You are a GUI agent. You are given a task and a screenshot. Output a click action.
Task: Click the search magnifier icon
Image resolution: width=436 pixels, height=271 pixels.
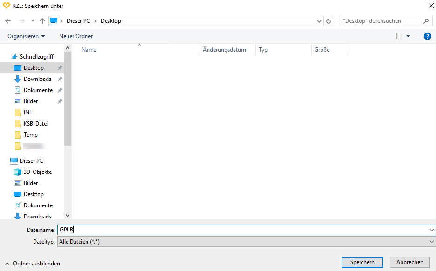(x=426, y=21)
